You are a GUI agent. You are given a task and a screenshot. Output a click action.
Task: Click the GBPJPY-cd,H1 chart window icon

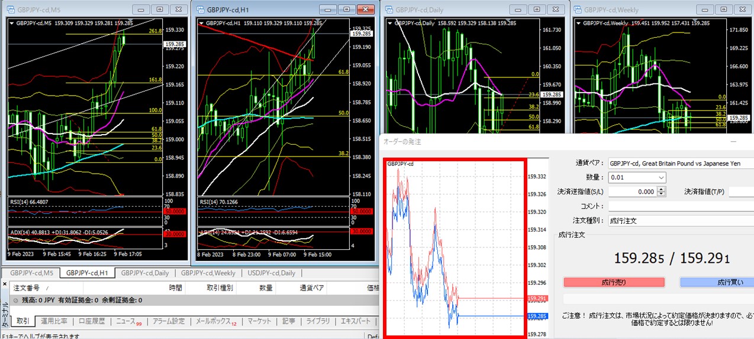(201, 9)
